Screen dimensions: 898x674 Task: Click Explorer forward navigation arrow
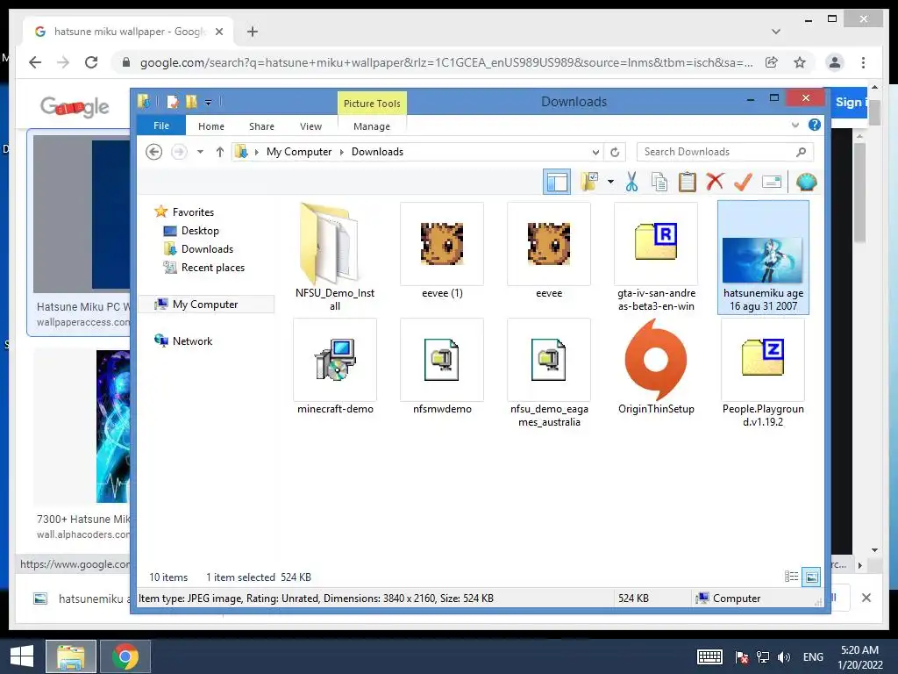179,152
